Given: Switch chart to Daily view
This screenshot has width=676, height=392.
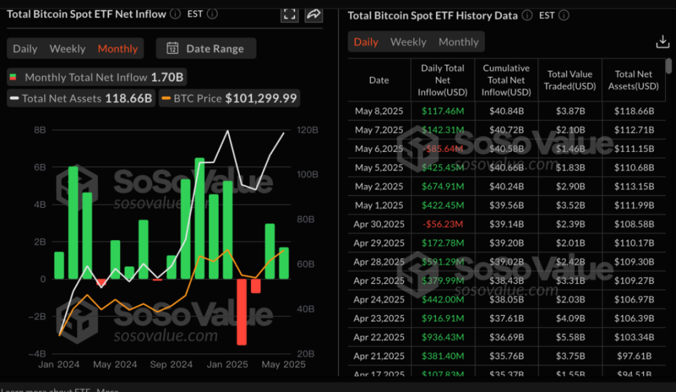Looking at the screenshot, I should [25, 48].
